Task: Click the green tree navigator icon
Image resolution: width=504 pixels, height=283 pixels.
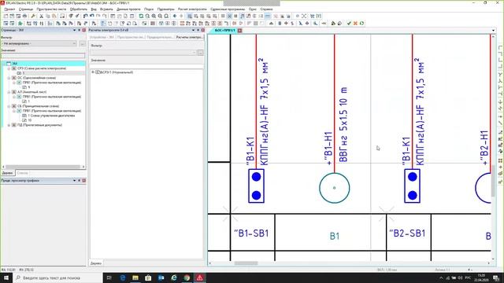Action: tap(20, 23)
